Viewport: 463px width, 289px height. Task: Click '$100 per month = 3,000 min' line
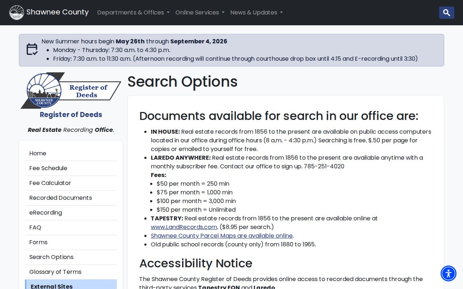coord(196,201)
